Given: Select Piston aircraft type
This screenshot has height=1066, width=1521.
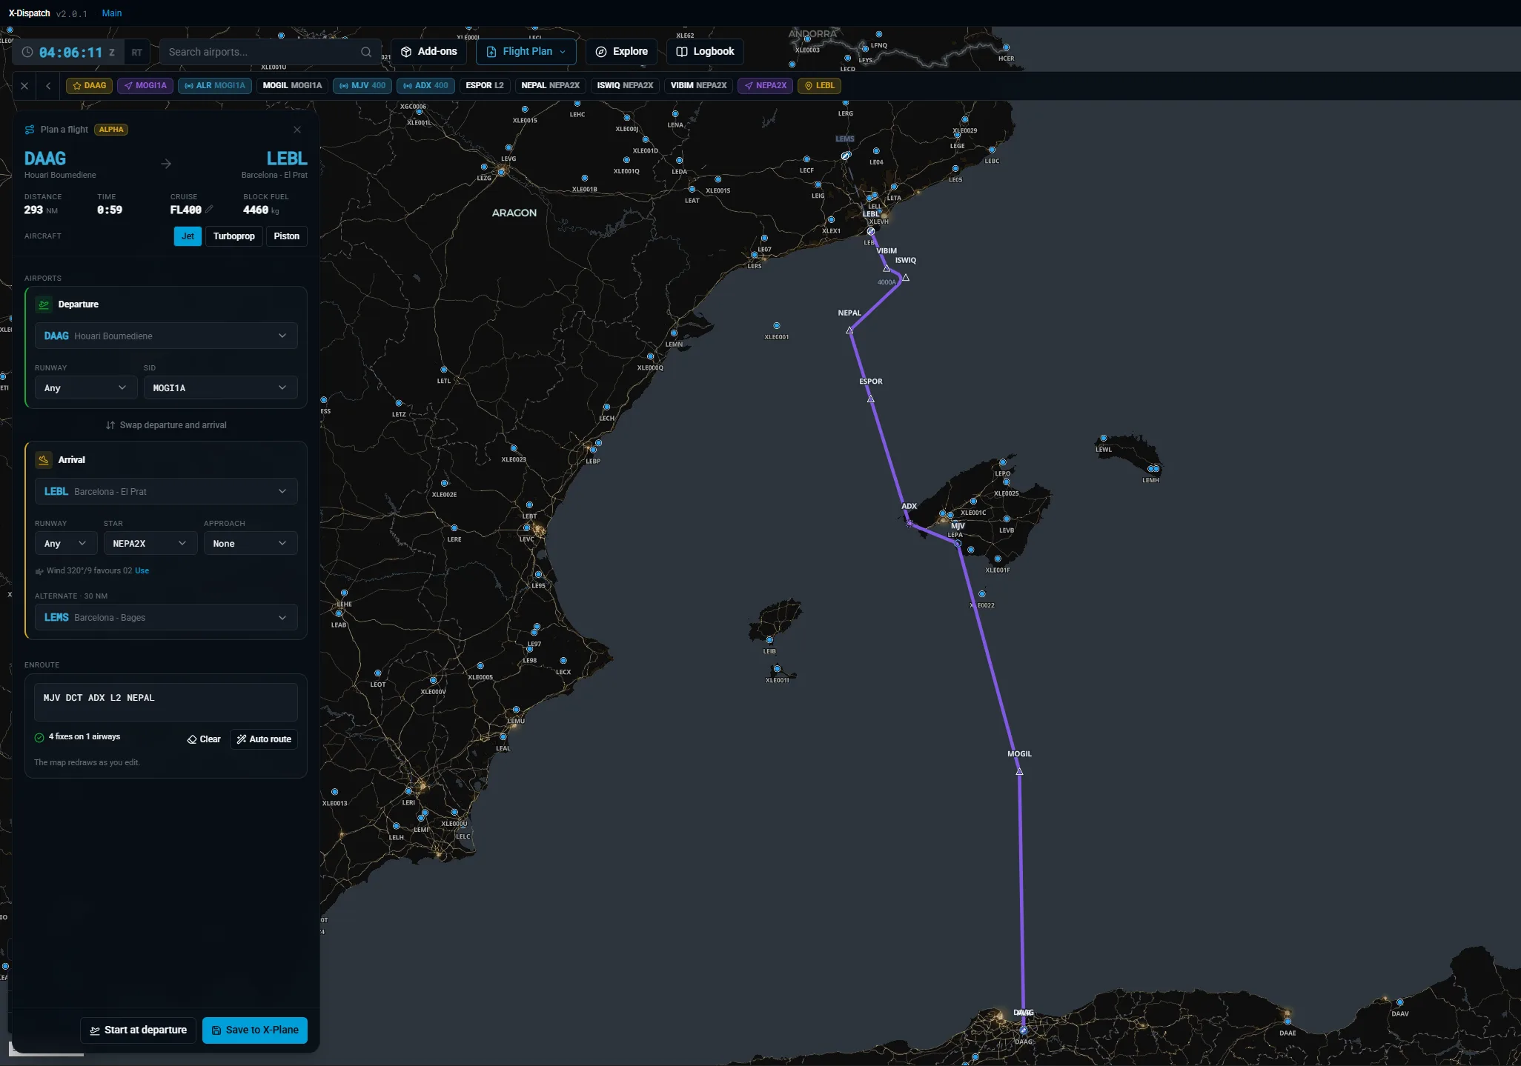Looking at the screenshot, I should pyautogui.click(x=287, y=236).
